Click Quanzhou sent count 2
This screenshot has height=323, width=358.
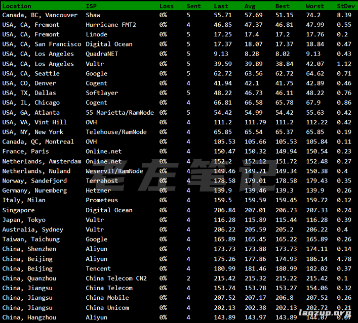(188, 279)
